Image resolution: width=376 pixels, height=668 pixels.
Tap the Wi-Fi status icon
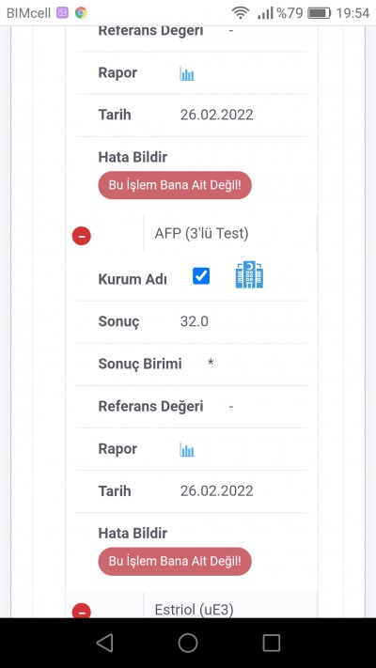(x=241, y=13)
